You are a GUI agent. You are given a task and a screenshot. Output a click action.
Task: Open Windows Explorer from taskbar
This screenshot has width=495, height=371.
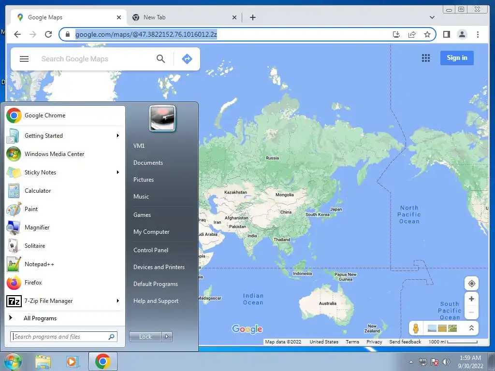pos(43,361)
